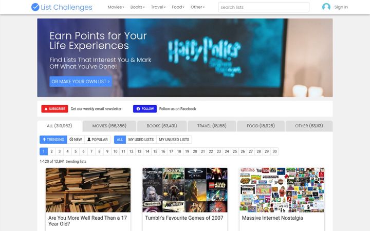Select the POPULAR sort toggle
370x231 pixels.
(x=98, y=140)
